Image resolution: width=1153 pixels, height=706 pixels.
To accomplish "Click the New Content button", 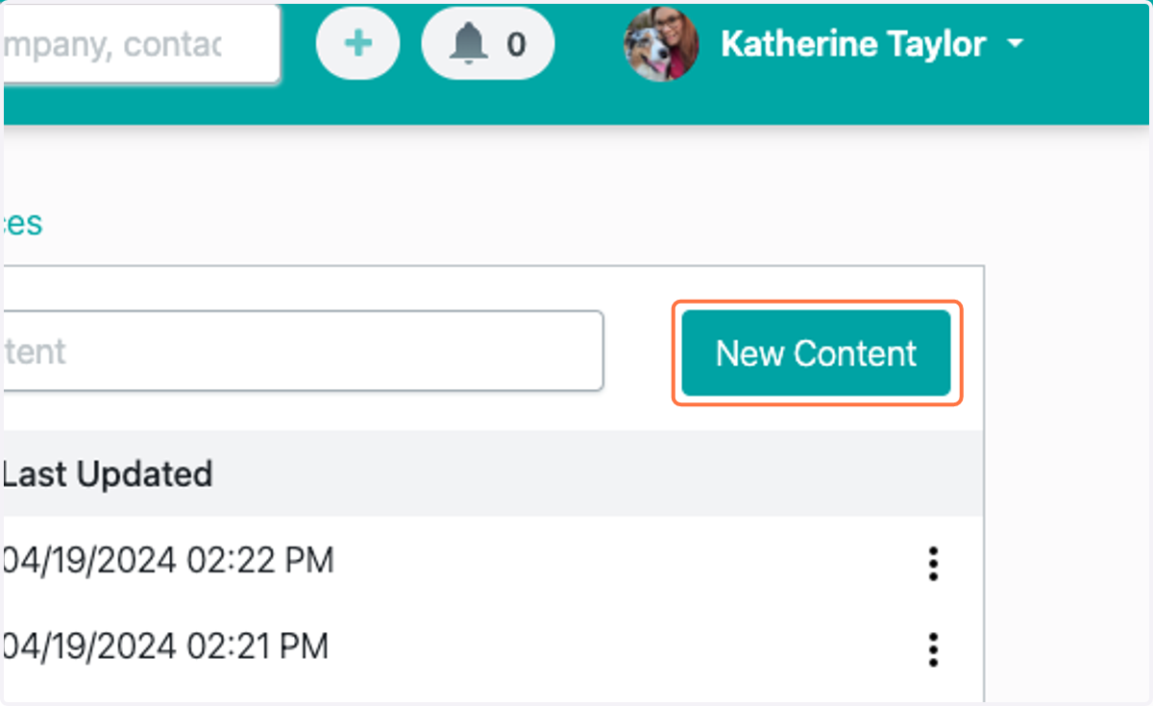I will (817, 353).
